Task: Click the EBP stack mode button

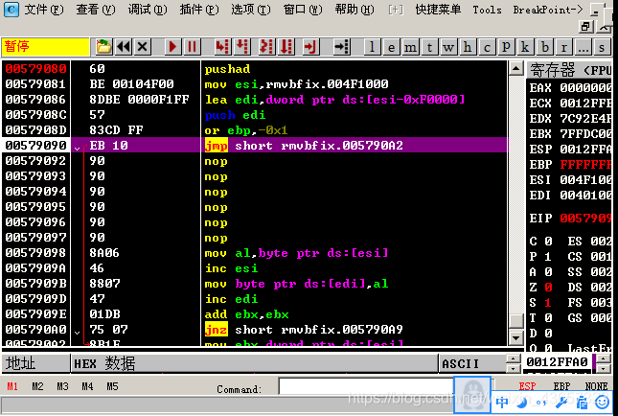Action: coord(561,386)
